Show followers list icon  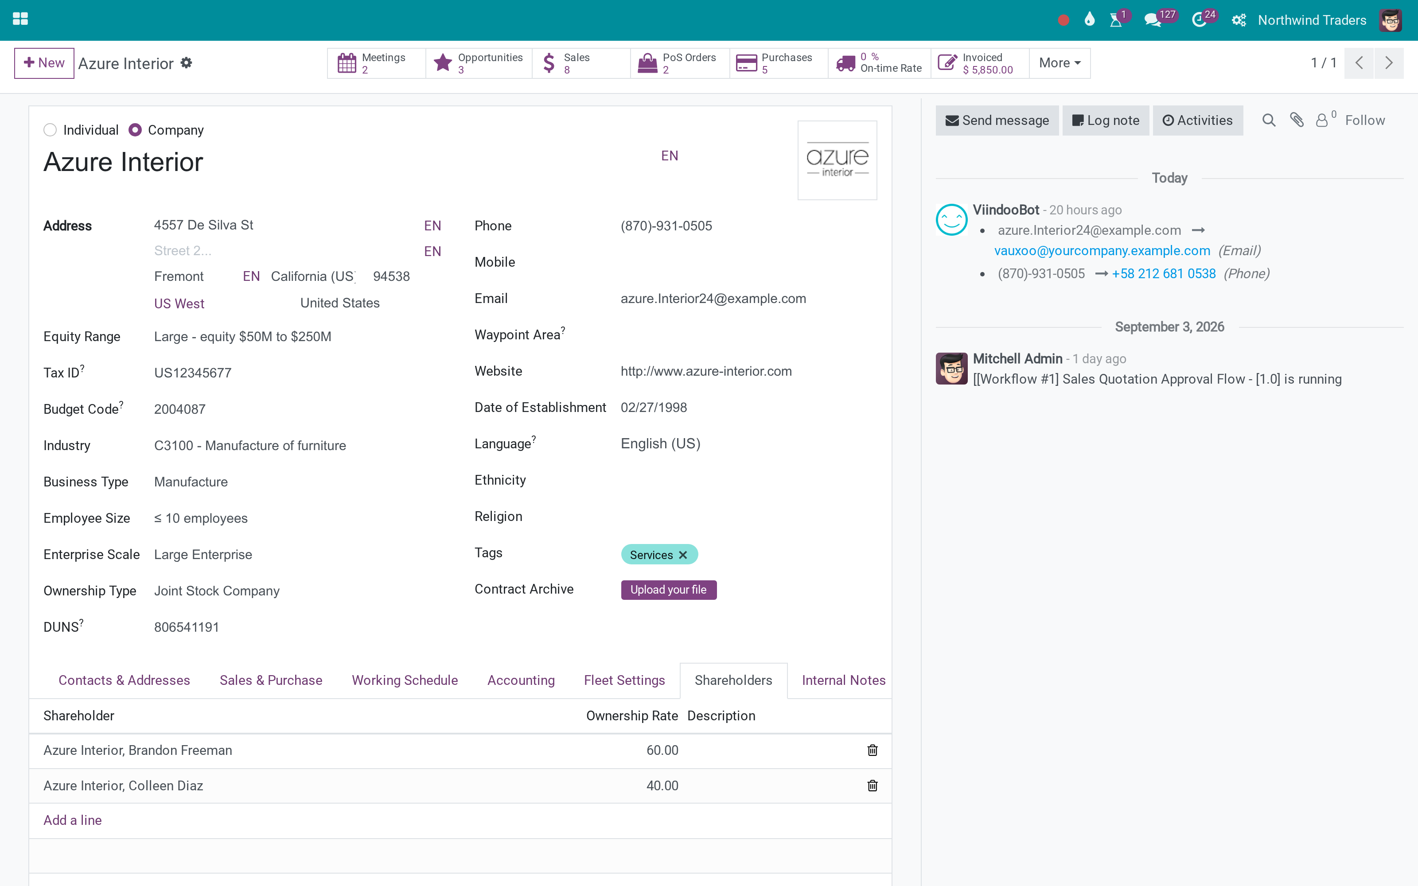1325,120
